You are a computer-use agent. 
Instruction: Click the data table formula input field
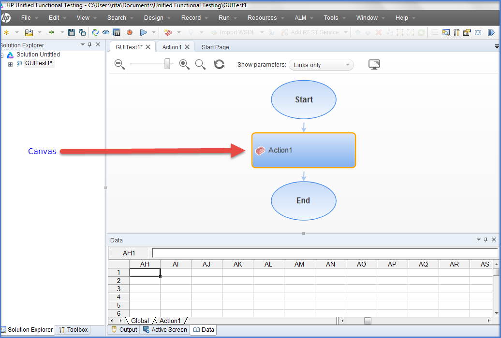(325, 253)
